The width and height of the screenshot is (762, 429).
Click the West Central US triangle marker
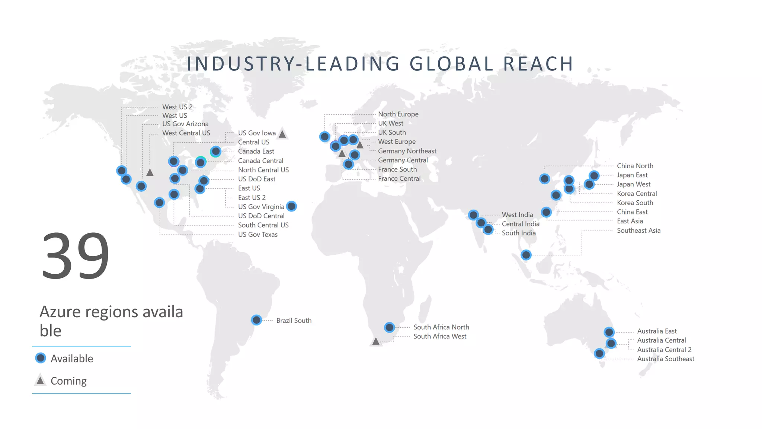(150, 172)
